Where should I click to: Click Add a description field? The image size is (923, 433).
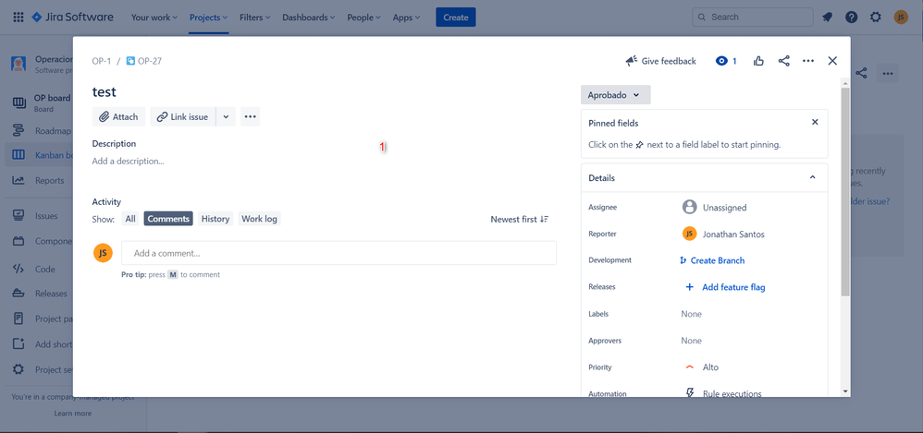tap(128, 161)
